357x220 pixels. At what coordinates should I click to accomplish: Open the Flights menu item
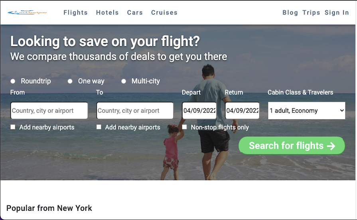point(76,12)
